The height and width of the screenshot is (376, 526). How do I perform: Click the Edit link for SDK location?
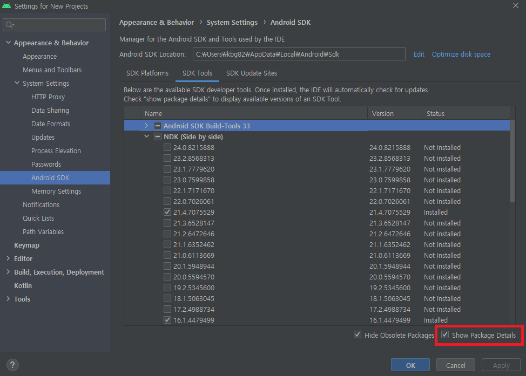coord(419,54)
